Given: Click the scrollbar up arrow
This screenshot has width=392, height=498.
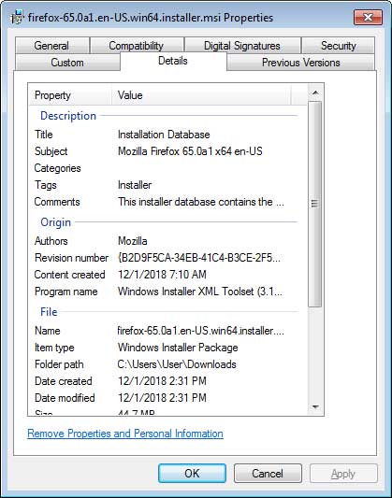Looking at the screenshot, I should [x=315, y=92].
